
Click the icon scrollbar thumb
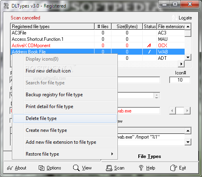point(180,110)
